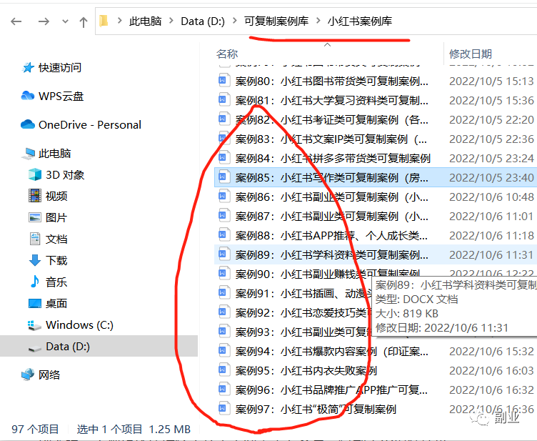Select Windows (C:) drive
The width and height of the screenshot is (537, 441).
tap(79, 324)
